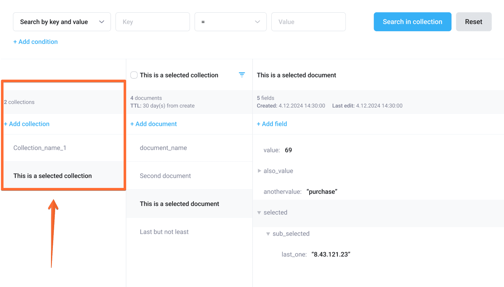Click the Add condition link
The image size is (504, 287).
(36, 42)
